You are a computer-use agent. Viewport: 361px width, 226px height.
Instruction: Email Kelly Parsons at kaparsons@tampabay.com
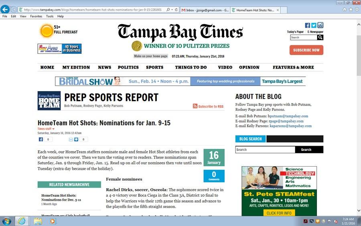[x=290, y=126]
